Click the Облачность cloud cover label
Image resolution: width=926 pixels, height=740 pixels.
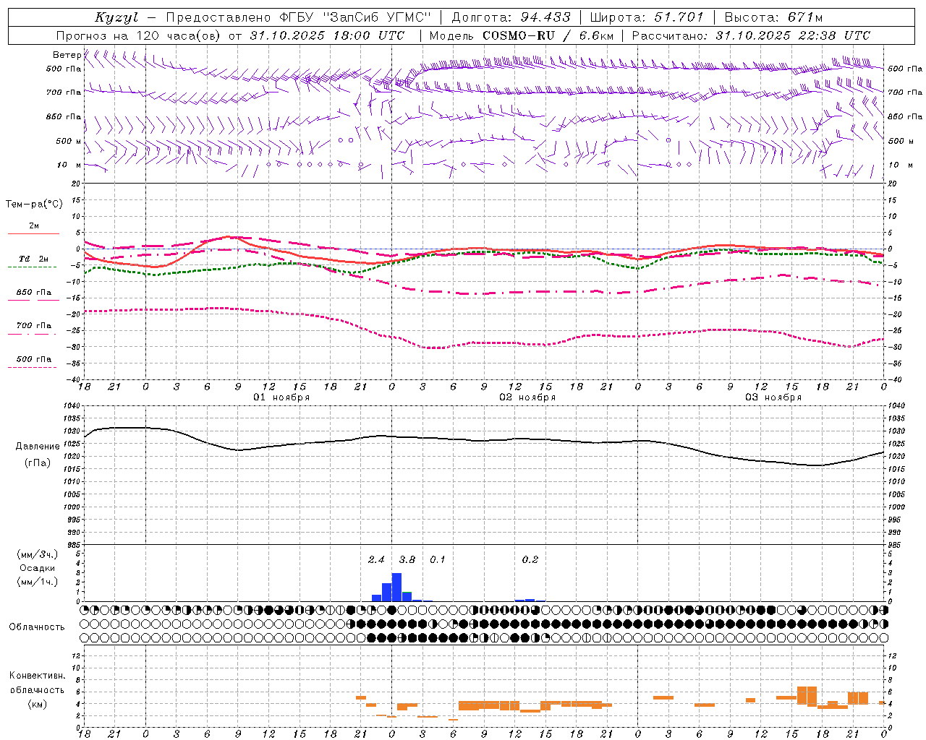coord(37,627)
